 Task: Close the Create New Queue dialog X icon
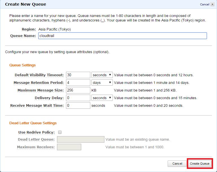tap(212, 4)
